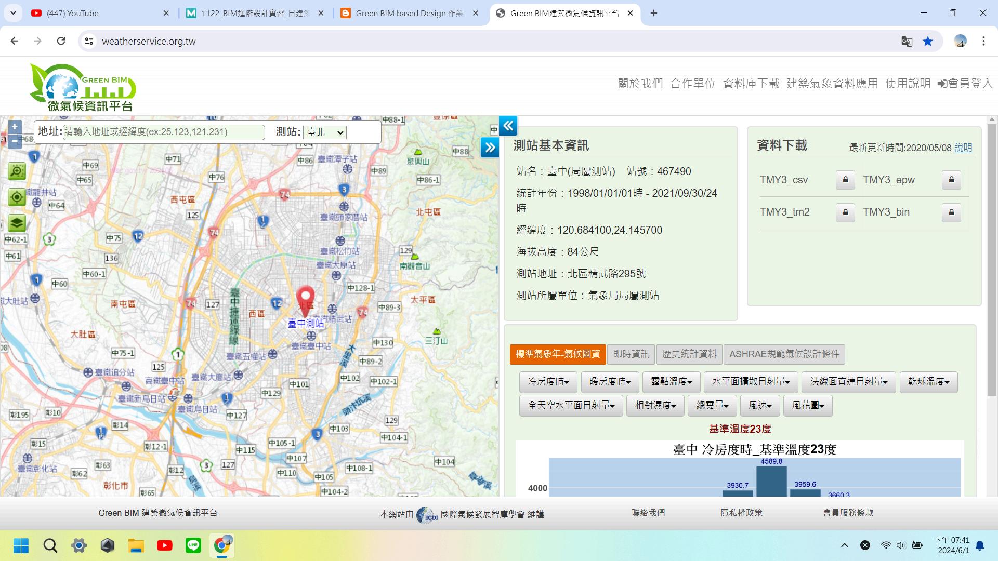This screenshot has width=998, height=561.
Task: Open the map layers button
Action: pos(17,223)
